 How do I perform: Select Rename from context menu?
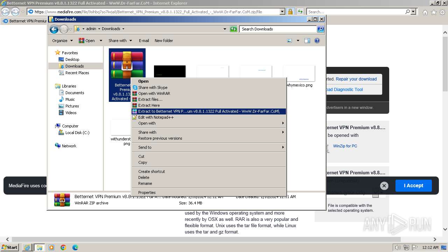pos(145,183)
